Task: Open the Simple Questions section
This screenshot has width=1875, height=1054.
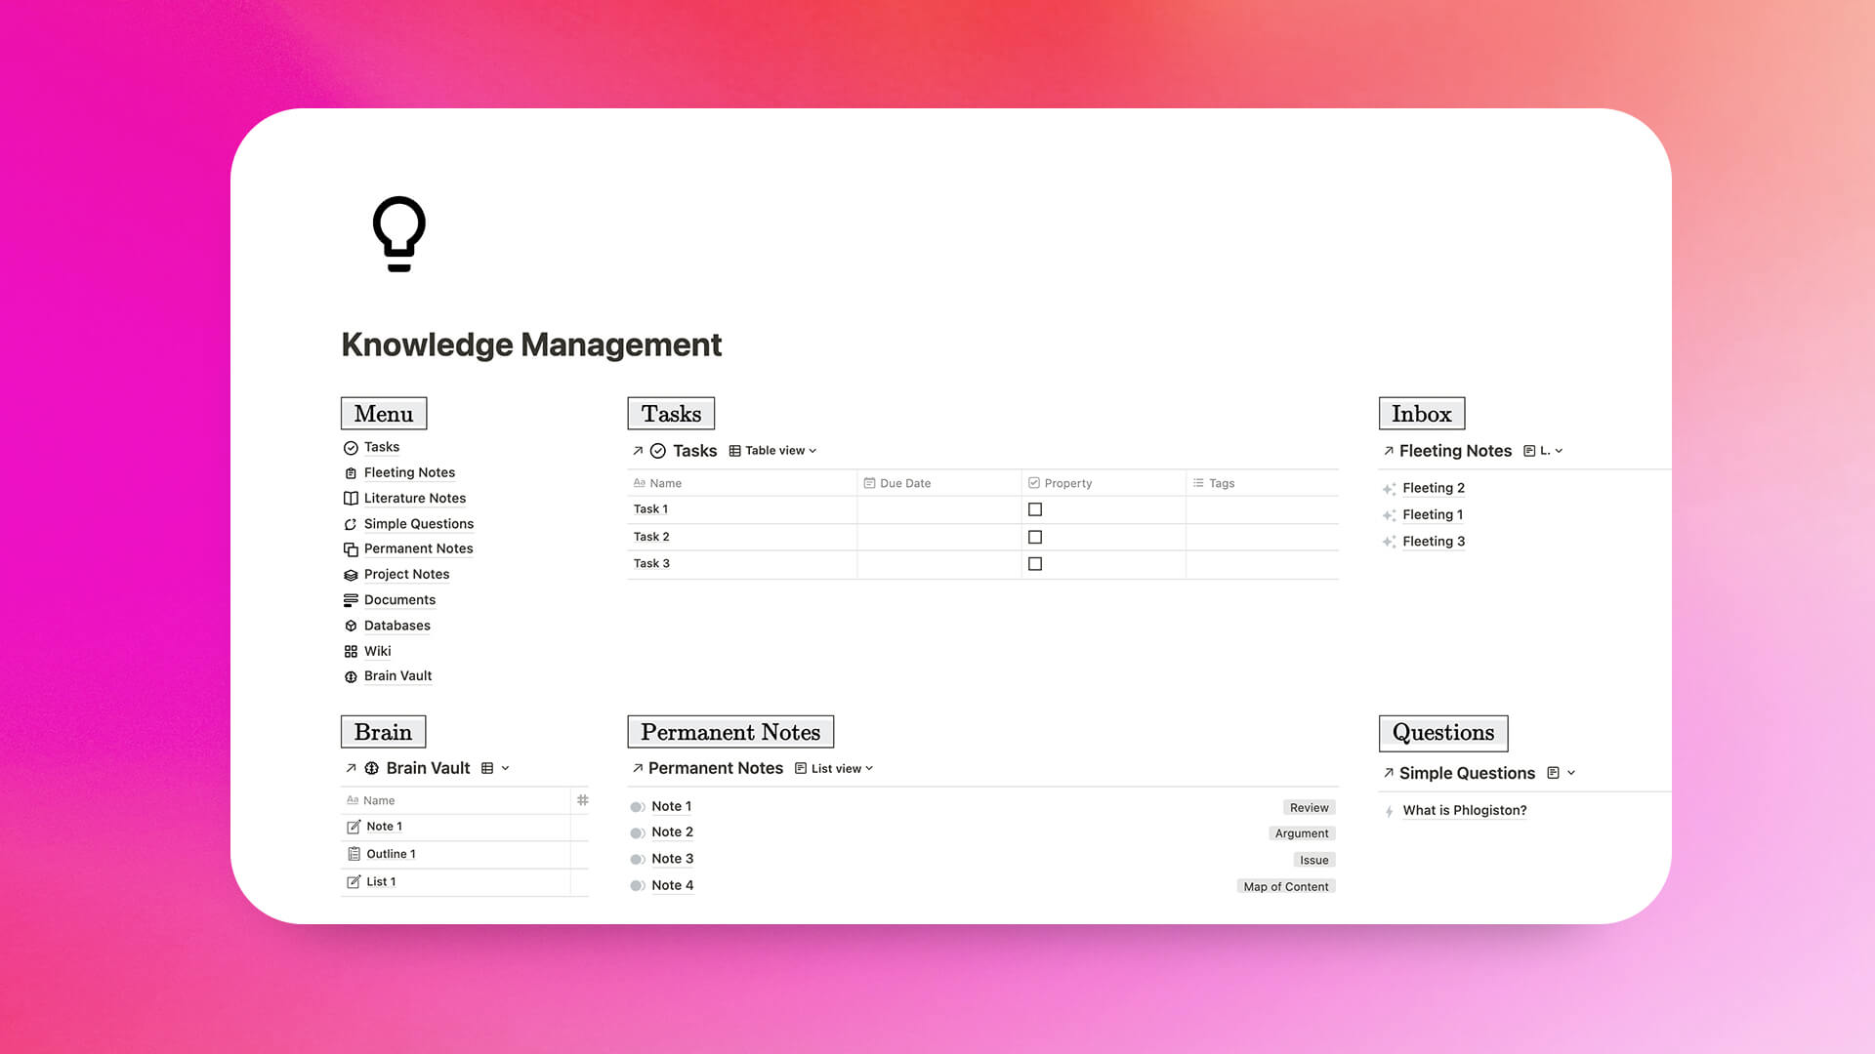Action: tap(1466, 772)
